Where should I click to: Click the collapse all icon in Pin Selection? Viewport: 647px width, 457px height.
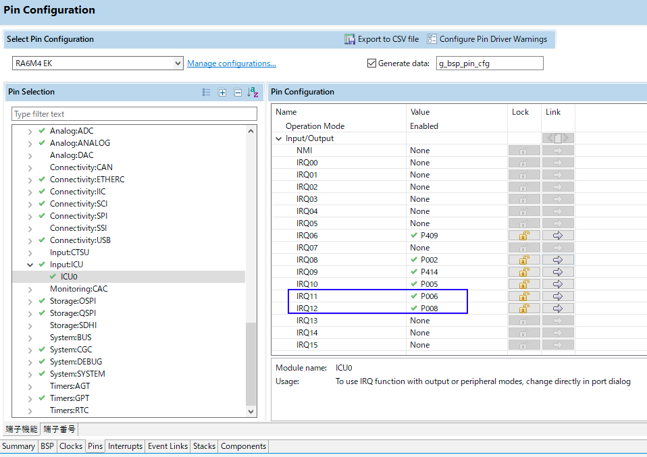pos(238,92)
